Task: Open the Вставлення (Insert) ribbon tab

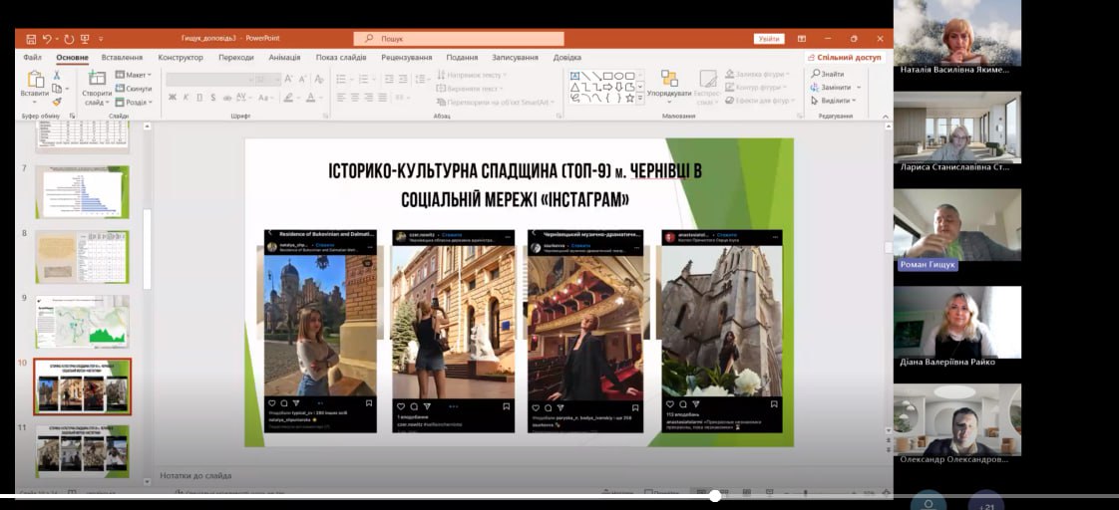Action: [122, 58]
